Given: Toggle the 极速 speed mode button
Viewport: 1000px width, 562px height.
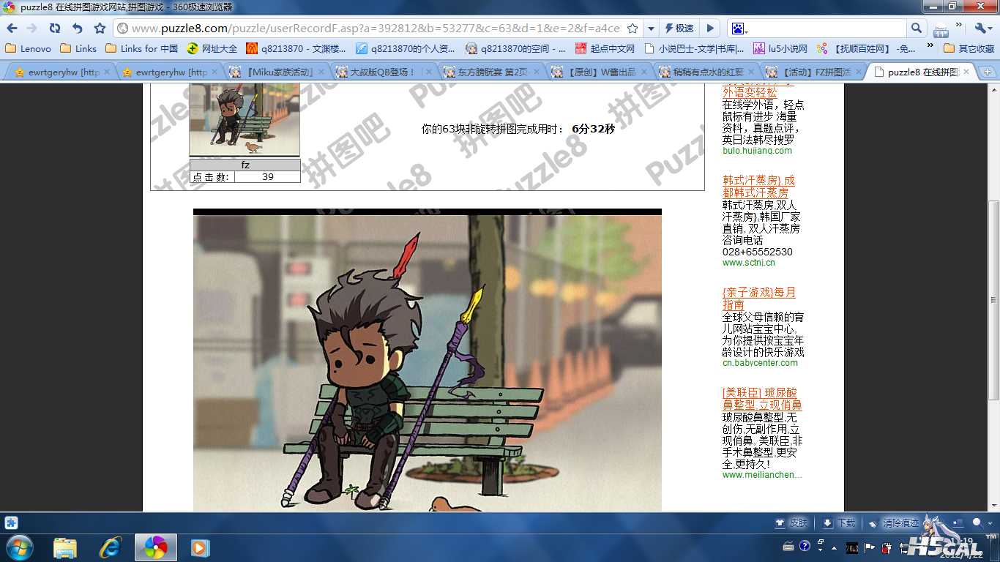Looking at the screenshot, I should (679, 29).
